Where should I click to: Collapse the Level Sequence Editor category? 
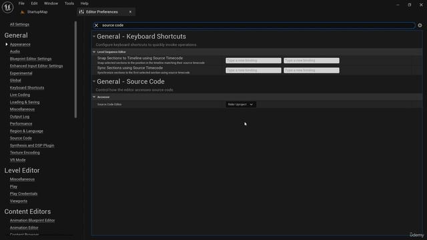pos(94,52)
